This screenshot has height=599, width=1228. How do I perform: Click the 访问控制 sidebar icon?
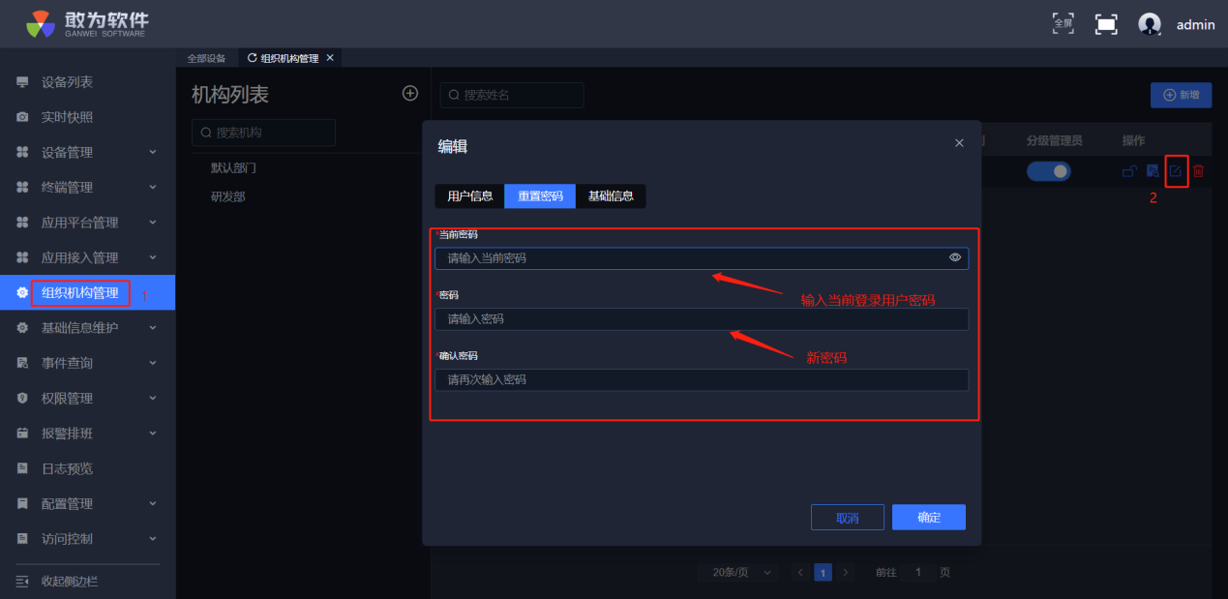point(22,538)
